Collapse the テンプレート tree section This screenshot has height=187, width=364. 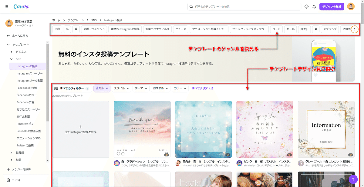coord(8,45)
